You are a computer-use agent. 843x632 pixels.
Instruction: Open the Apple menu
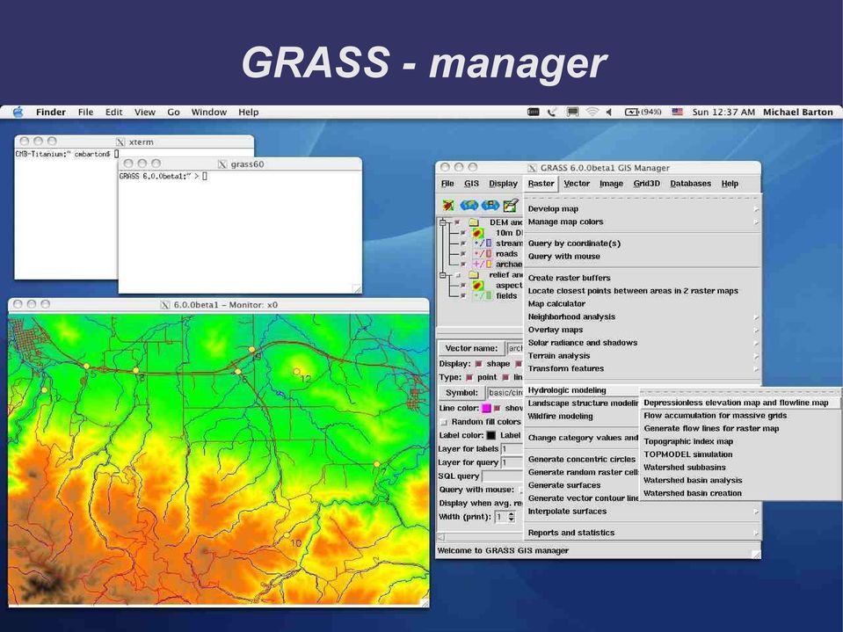(18, 112)
